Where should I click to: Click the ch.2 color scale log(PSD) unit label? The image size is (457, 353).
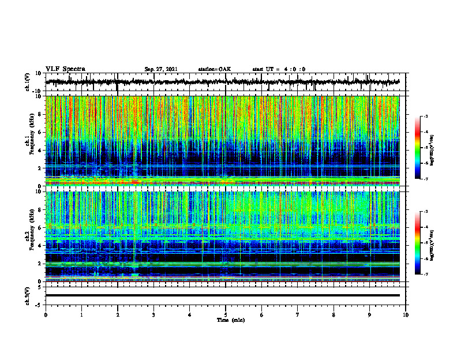(432, 245)
